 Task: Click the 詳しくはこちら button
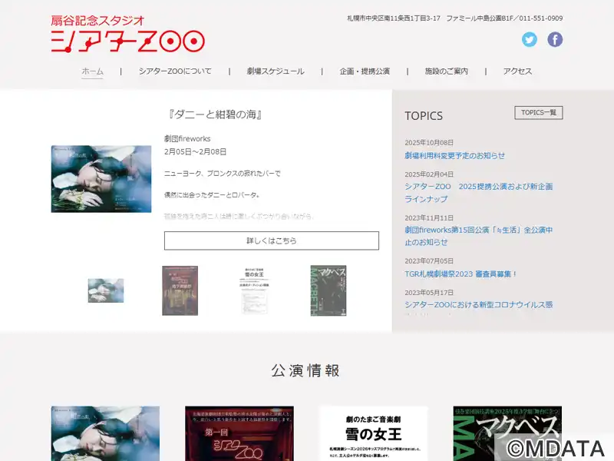(x=272, y=240)
